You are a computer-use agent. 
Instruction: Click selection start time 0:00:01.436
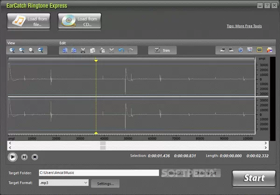pos(159,156)
